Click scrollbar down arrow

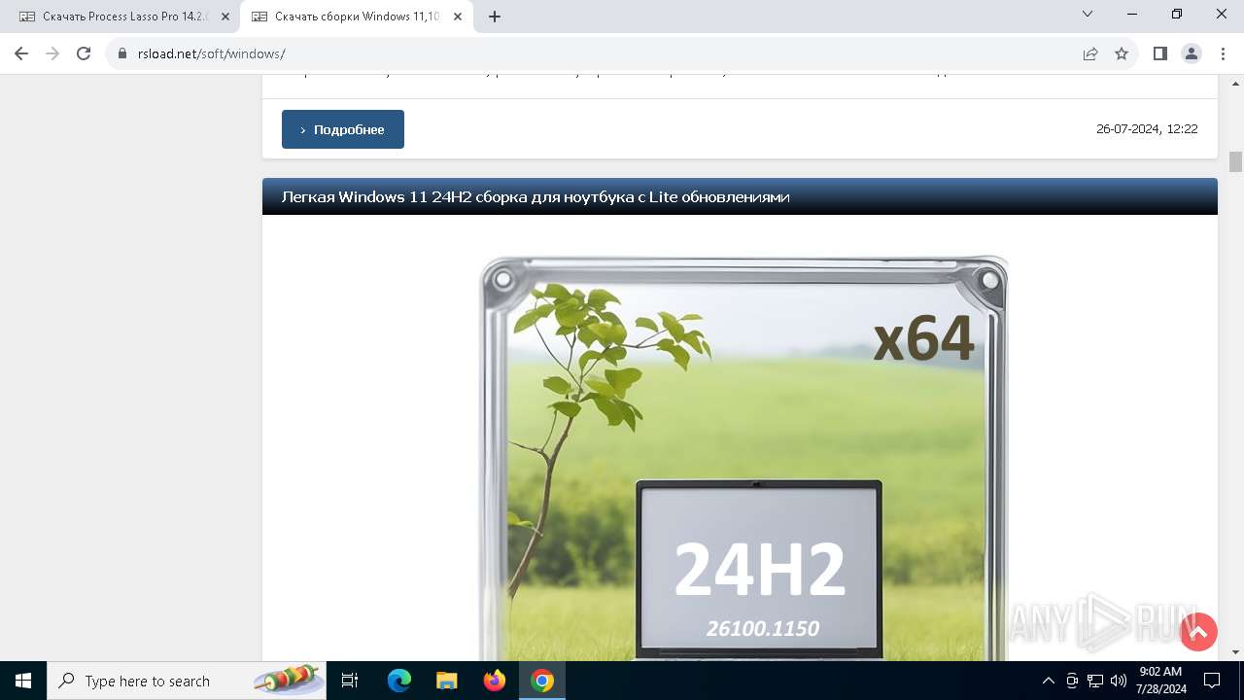coord(1235,652)
